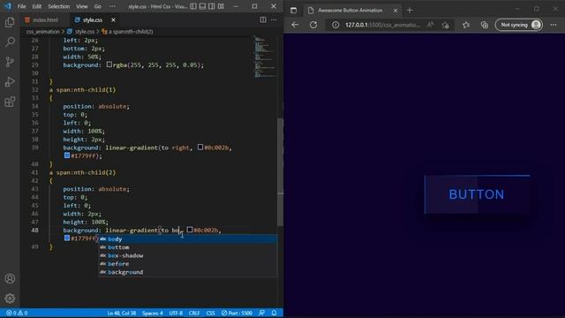This screenshot has width=565, height=318.
Task: Click the CRLF end-of-line indicator
Action: [x=194, y=313]
